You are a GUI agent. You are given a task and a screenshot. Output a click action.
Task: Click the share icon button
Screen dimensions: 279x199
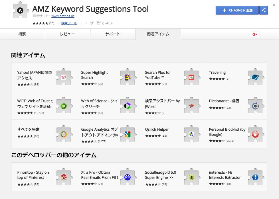(264, 10)
